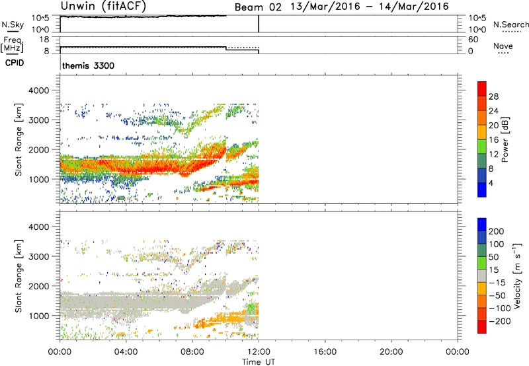This screenshot has height=366, width=529.
Task: Click the 'Slant Range [km]' label of velocity panel
Action: point(18,276)
